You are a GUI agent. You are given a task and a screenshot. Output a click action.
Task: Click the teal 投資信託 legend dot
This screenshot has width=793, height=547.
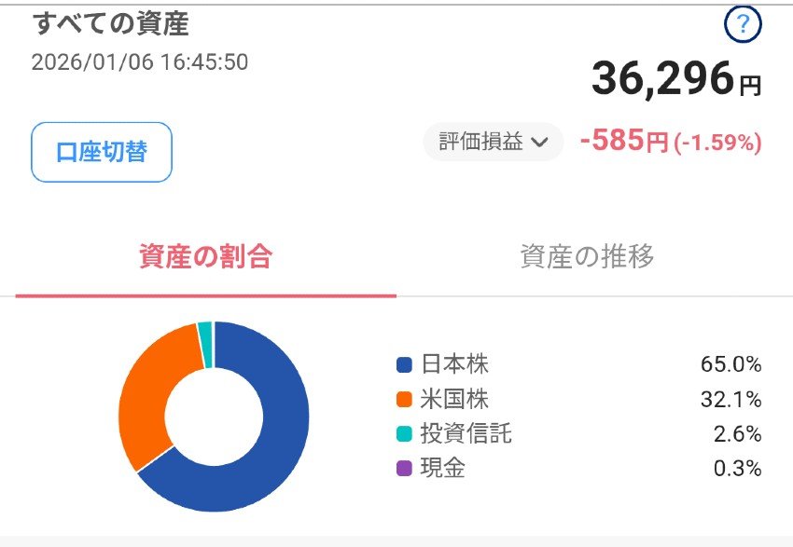404,434
